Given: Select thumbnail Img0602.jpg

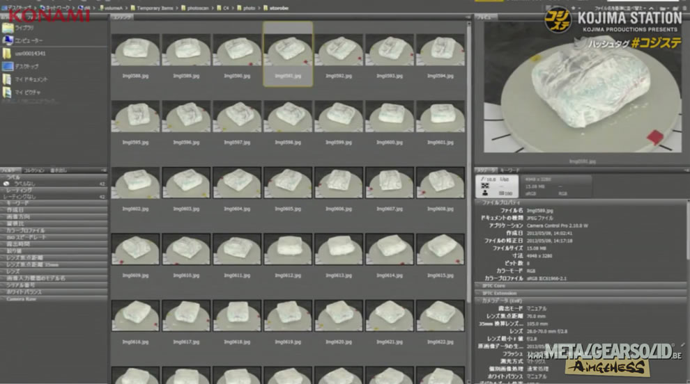Looking at the screenshot, I should [135, 183].
